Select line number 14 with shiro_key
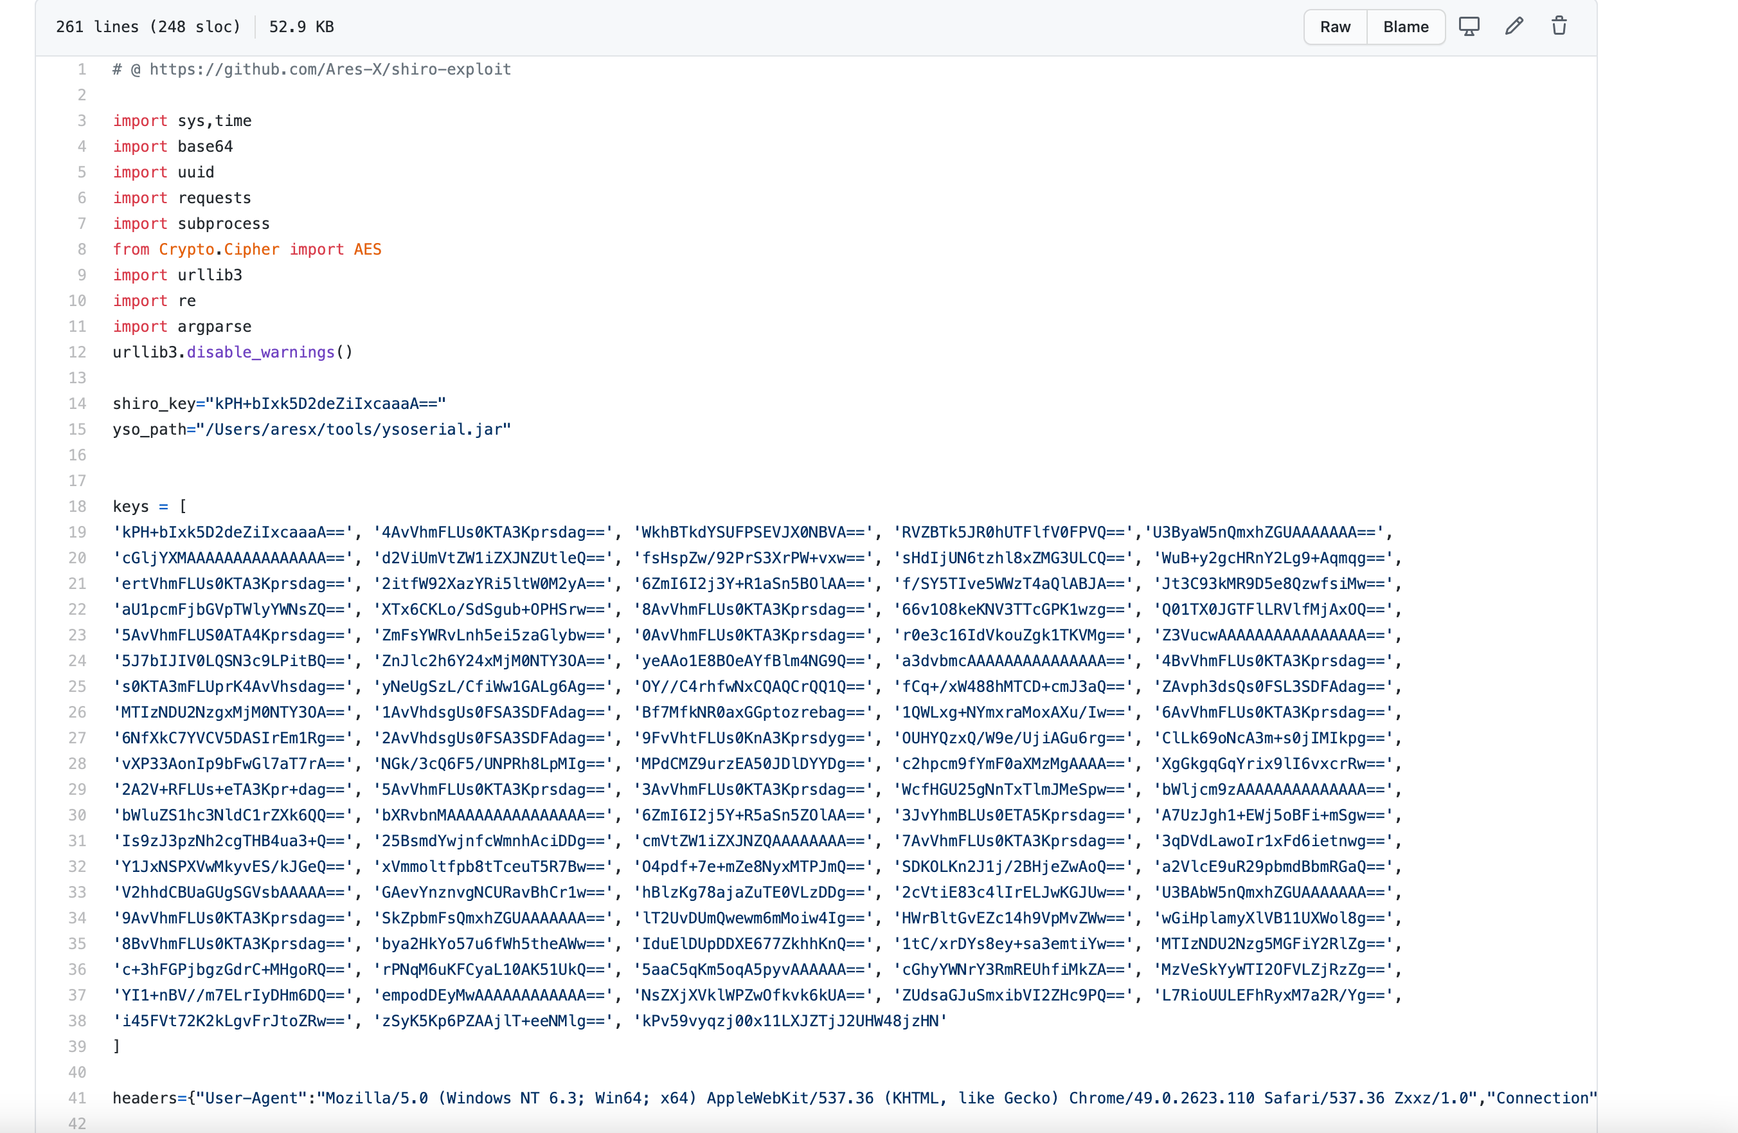This screenshot has width=1738, height=1133. click(77, 403)
